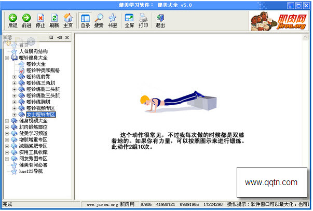Click the 哑铃练三角肌 book icon
313x211 pixels.
tap(22, 83)
